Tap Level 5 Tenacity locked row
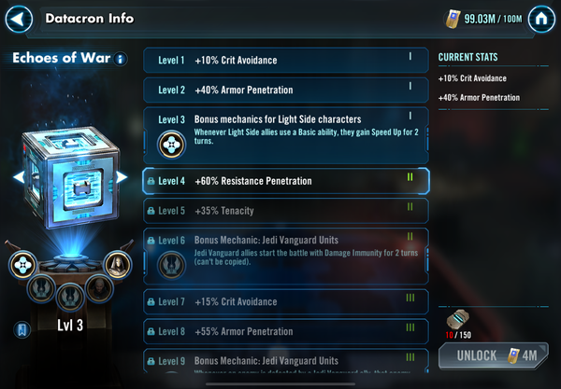 286,211
